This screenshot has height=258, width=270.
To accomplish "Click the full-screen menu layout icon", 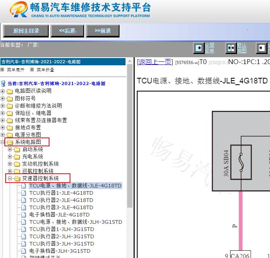I will pyautogui.click(x=199, y=48).
